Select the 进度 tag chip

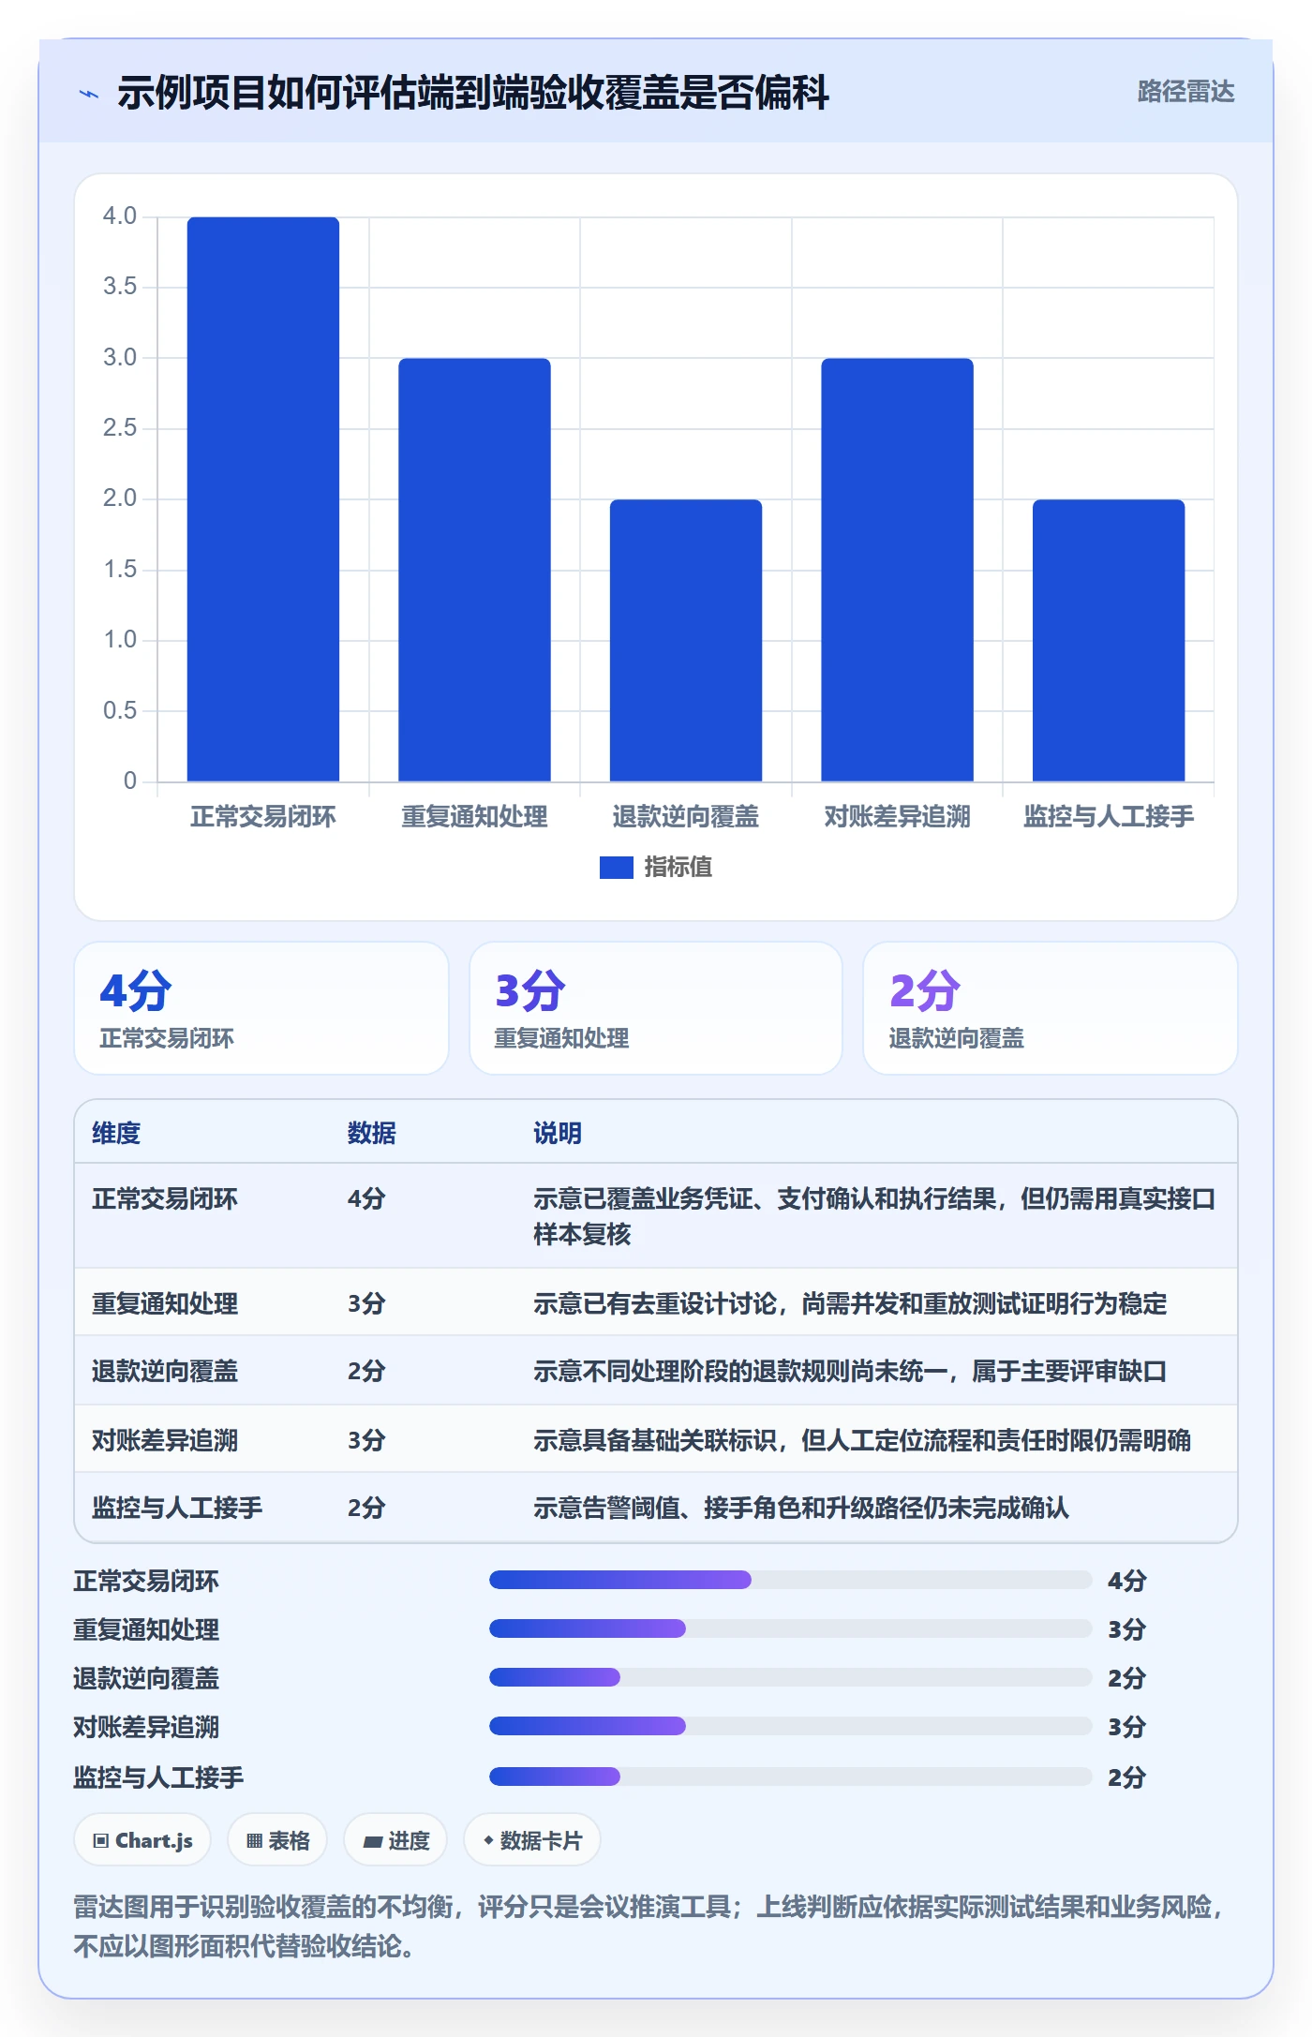(x=395, y=1840)
